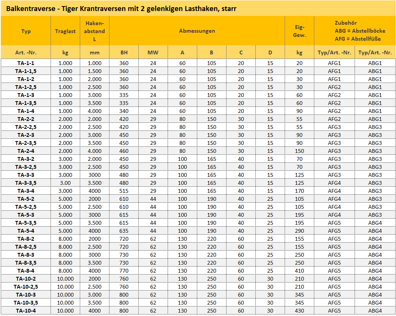Select row label 'TA-5-4'
This screenshot has width=396, height=316.
tap(26, 231)
